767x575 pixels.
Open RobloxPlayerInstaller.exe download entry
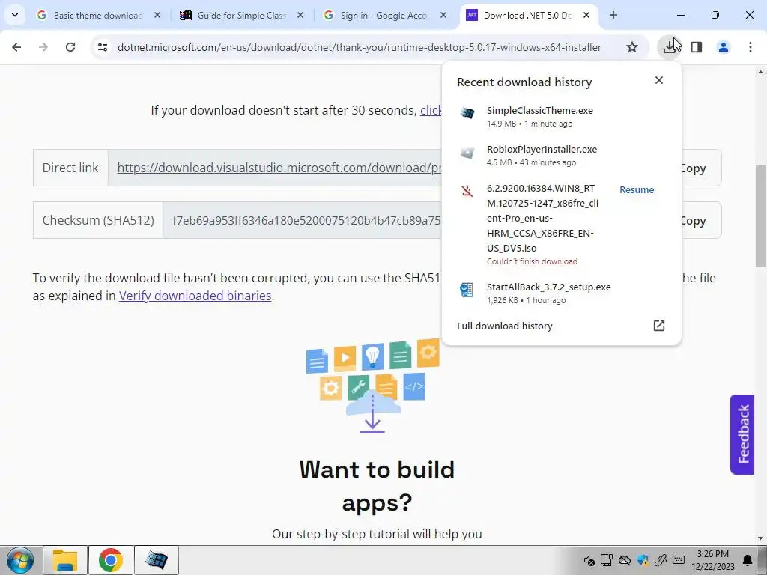(561, 156)
